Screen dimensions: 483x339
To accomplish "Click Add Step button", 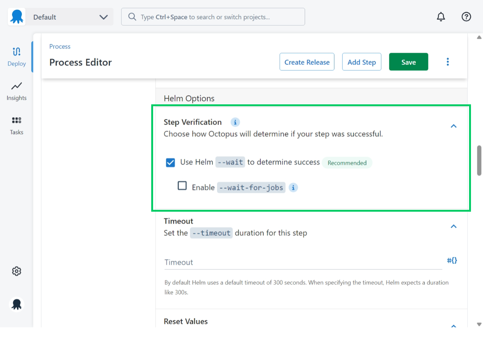I will point(361,62).
